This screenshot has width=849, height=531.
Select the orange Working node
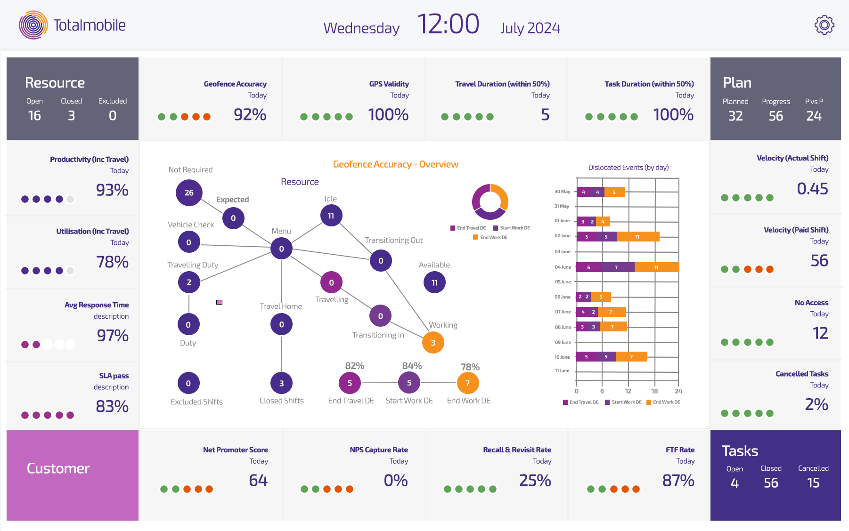433,343
